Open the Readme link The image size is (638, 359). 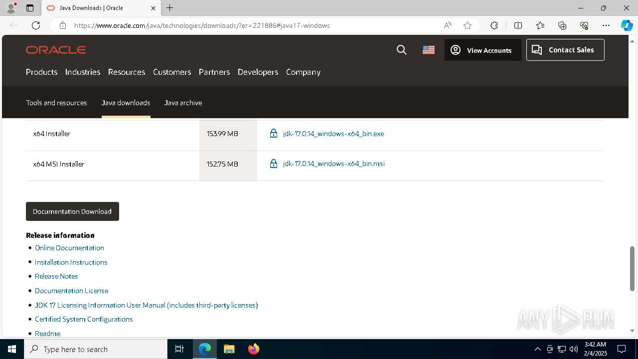pos(47,334)
